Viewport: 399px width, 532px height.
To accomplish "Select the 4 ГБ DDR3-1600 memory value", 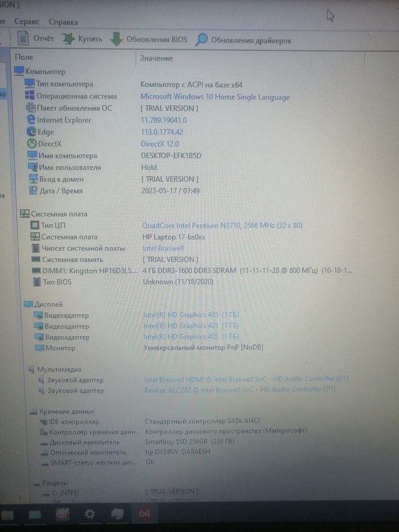I will click(x=247, y=270).
